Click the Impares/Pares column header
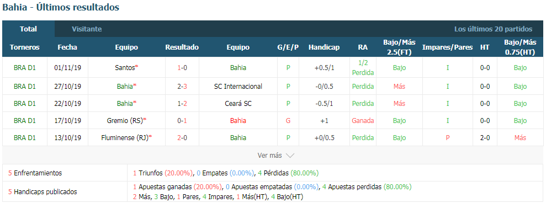The height and width of the screenshot is (203, 546). 448,47
